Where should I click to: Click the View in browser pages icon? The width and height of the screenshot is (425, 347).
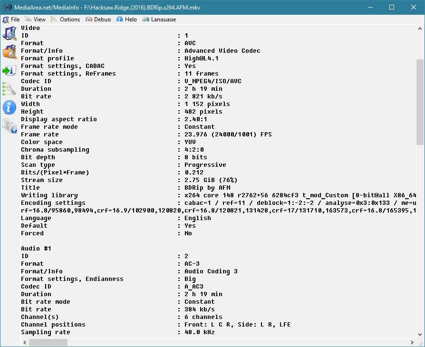[x=10, y=126]
